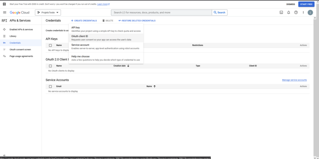Focus the resource search field
Viewport: 319px width, 159px height.
[x=161, y=12]
